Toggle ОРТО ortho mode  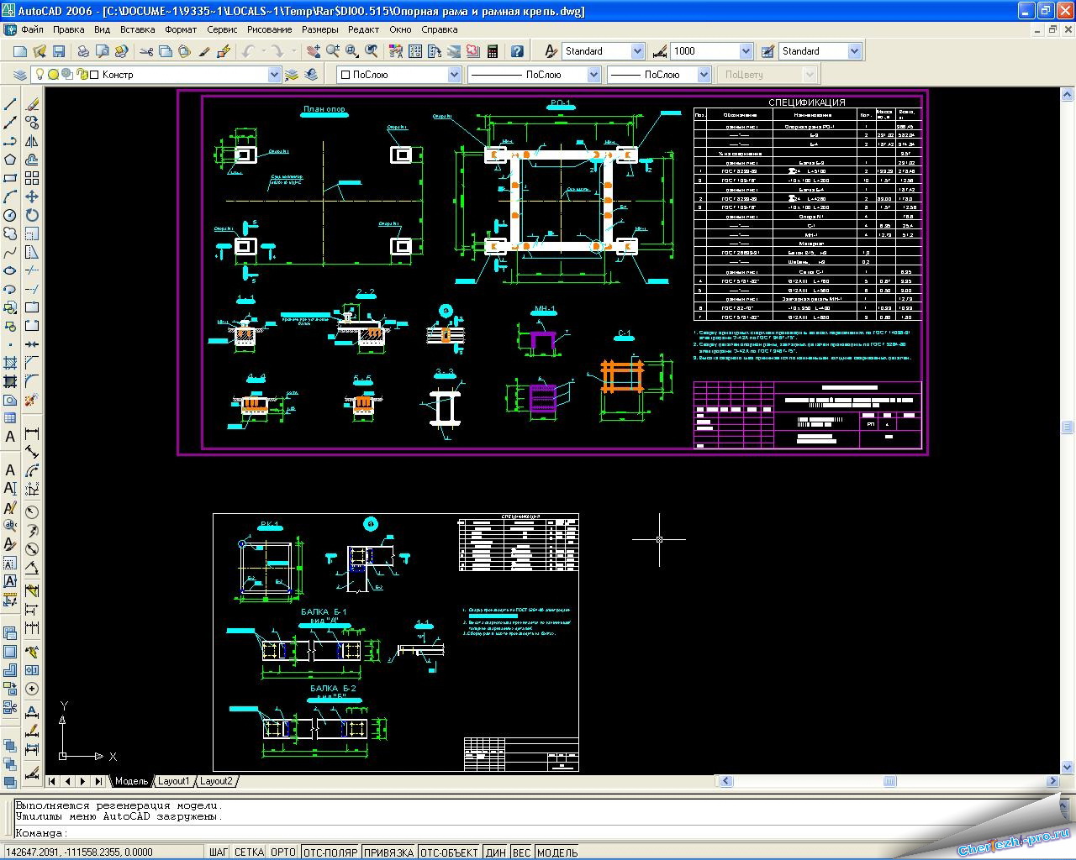pyautogui.click(x=283, y=852)
